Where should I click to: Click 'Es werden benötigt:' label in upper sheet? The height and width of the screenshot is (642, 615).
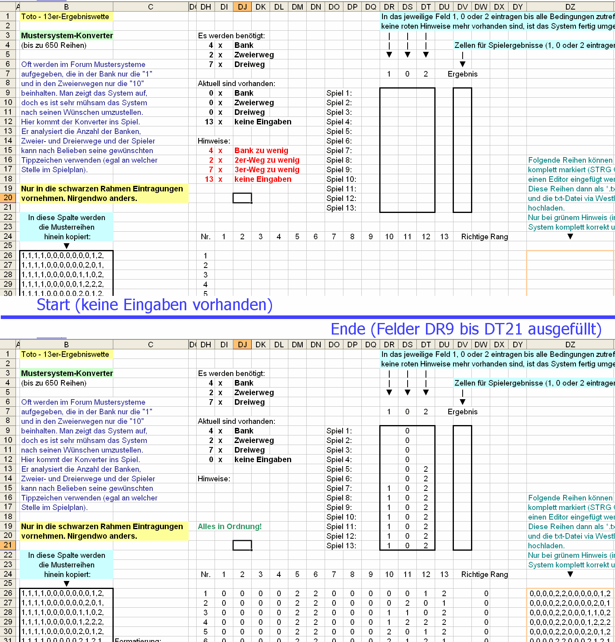[231, 35]
